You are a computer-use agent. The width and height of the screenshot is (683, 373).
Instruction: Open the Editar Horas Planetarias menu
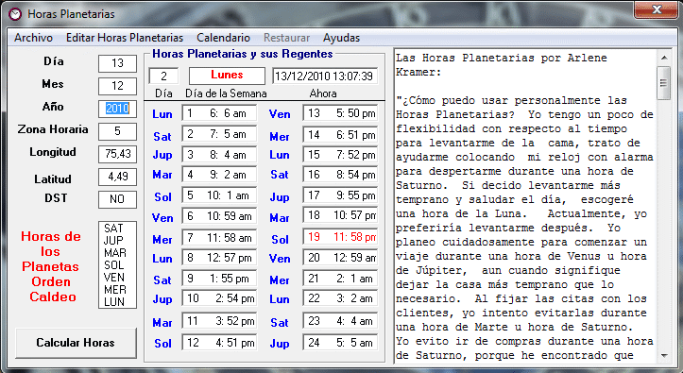[x=125, y=38]
